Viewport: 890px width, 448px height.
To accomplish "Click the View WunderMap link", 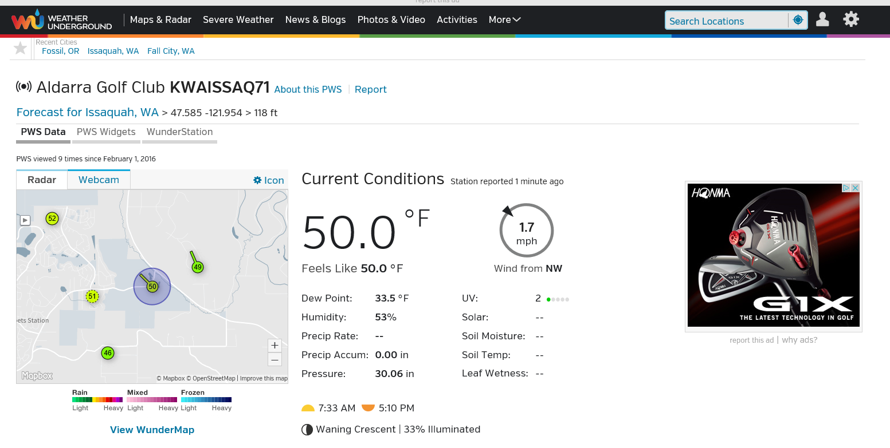I will [x=152, y=429].
